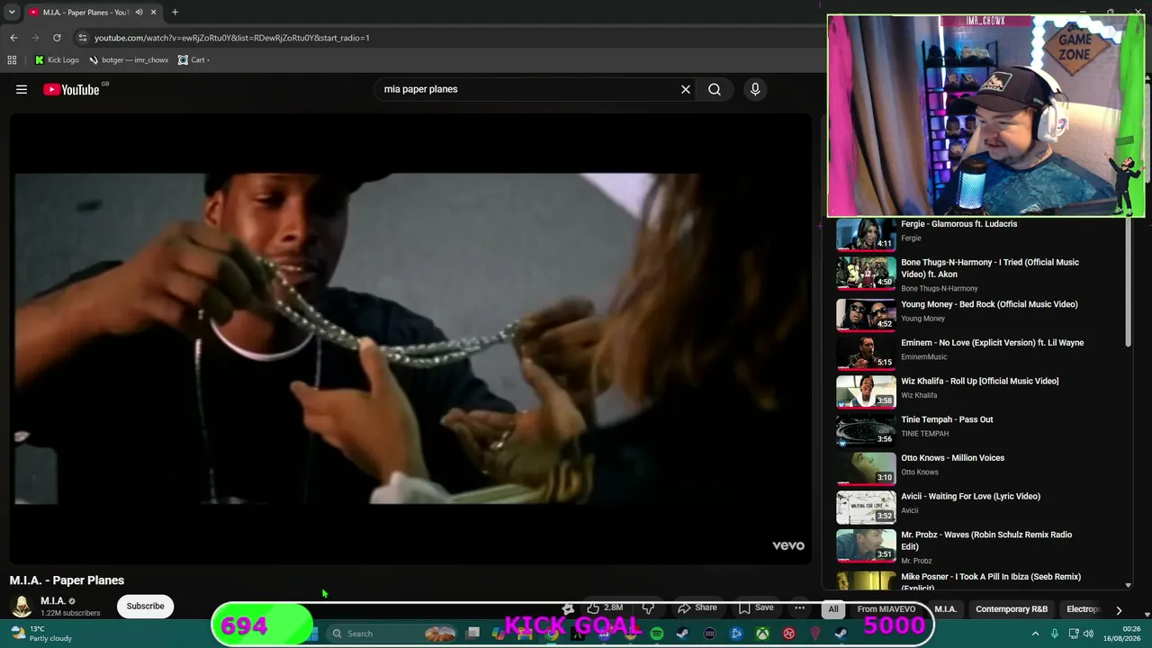Image resolution: width=1152 pixels, height=648 pixels.
Task: Select the Contemporary R&B filter chip
Action: [x=1012, y=609]
